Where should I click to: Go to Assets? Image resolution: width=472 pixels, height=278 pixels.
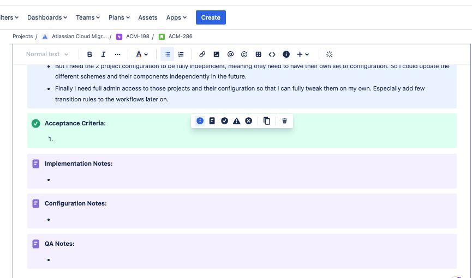148,17
